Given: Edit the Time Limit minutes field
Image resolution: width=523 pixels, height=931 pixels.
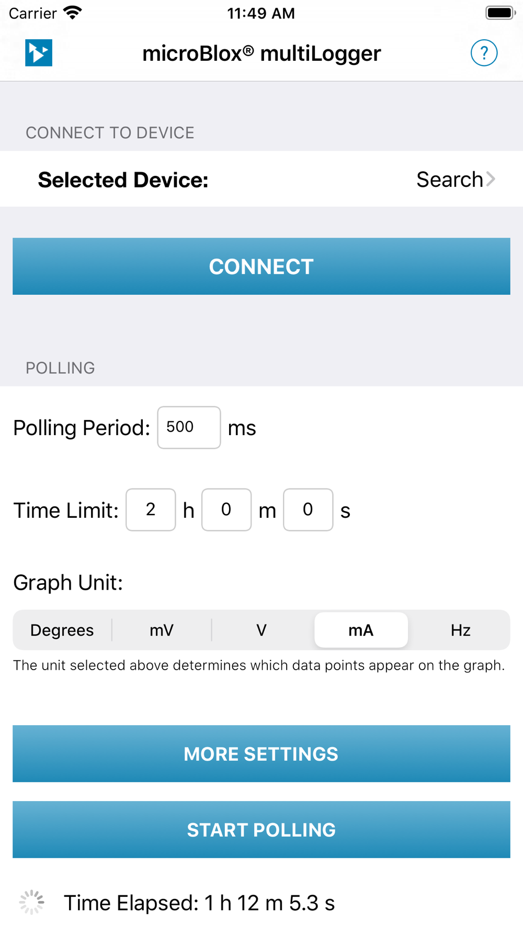Looking at the screenshot, I should [x=226, y=509].
